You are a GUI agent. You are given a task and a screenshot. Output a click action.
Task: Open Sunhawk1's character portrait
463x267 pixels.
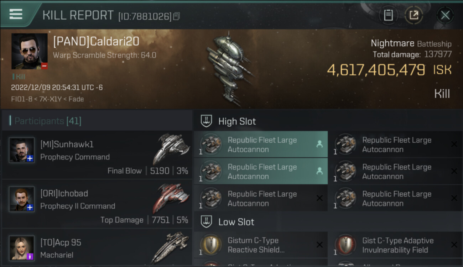[x=22, y=150]
